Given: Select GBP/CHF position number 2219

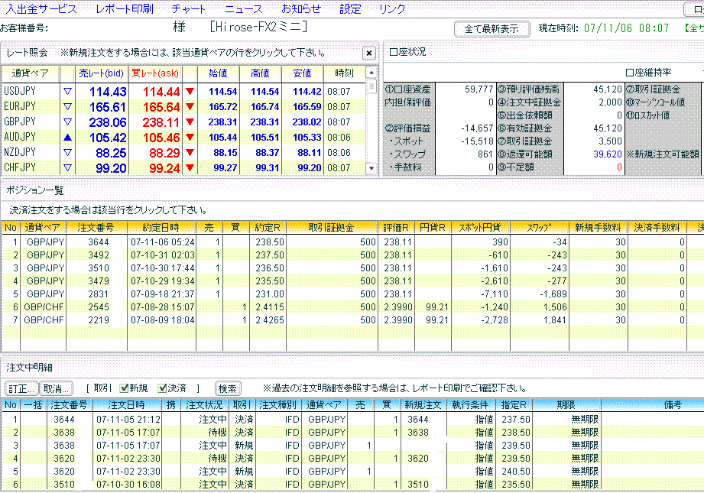Looking at the screenshot, I should 352,320.
